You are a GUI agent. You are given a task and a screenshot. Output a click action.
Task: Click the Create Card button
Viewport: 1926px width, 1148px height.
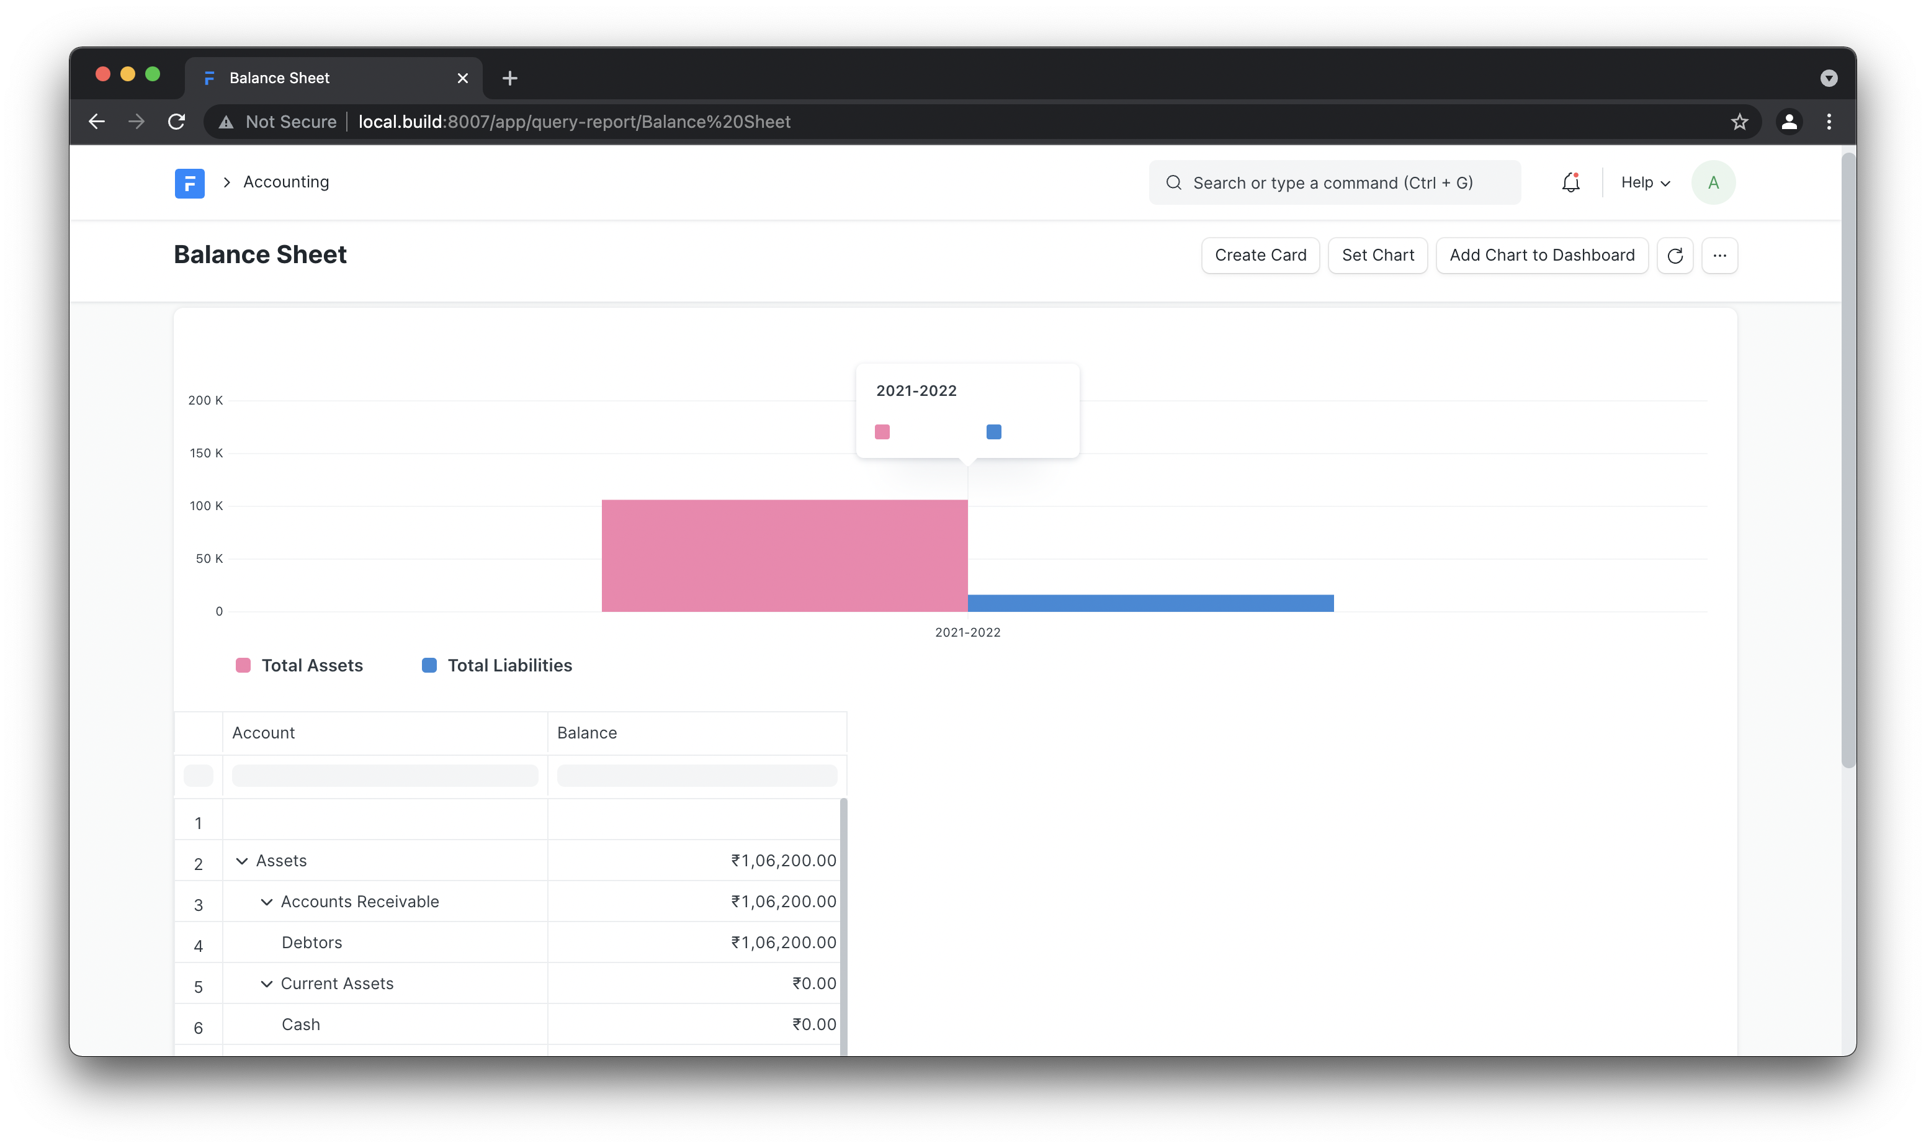point(1260,256)
